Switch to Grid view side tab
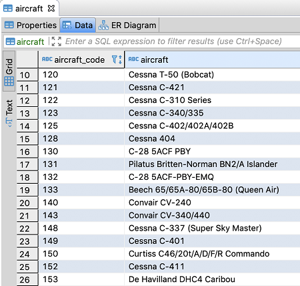This screenshot has height=286, width=300. [x=9, y=71]
